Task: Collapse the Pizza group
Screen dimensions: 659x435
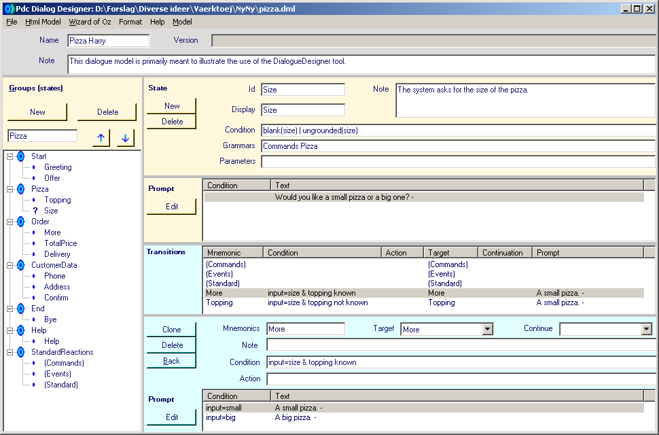Action: (10, 189)
